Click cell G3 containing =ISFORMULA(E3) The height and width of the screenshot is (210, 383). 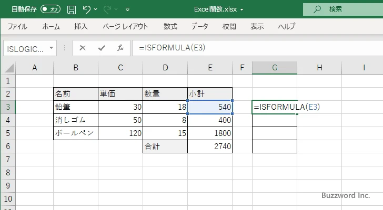click(275, 107)
